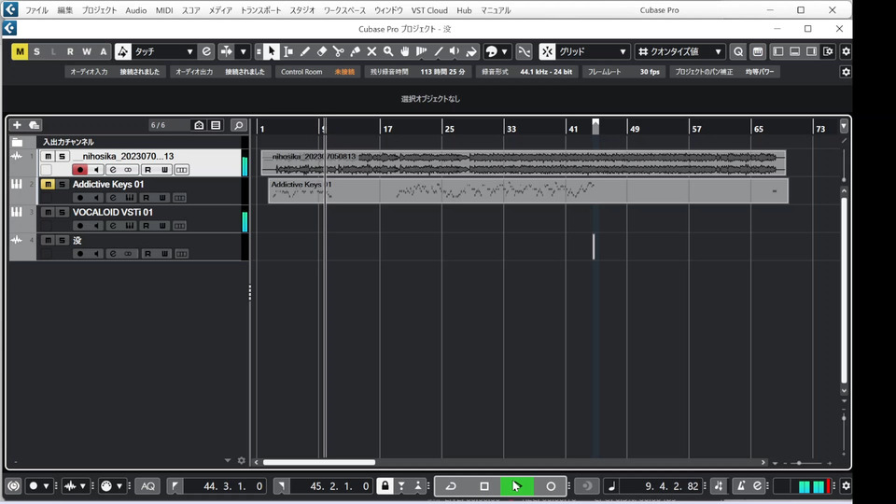Select the Mute X tool

point(371,51)
